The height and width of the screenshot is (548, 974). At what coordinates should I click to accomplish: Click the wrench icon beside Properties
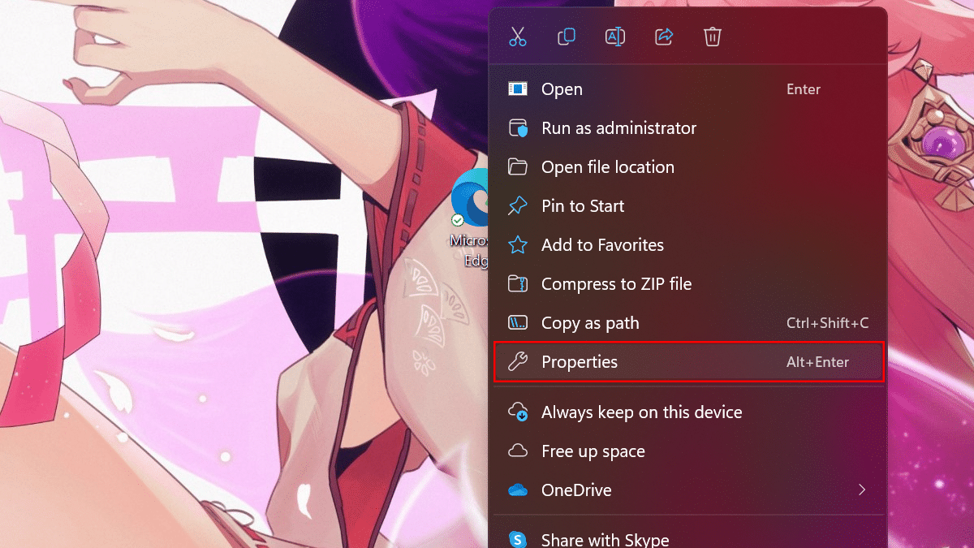[x=518, y=362]
